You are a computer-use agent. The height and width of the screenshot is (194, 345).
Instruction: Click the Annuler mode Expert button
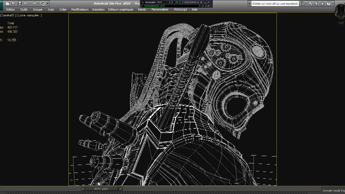coord(334,191)
